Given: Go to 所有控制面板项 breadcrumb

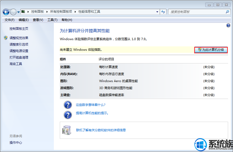Looking at the screenshot, I should (x=61, y=12).
